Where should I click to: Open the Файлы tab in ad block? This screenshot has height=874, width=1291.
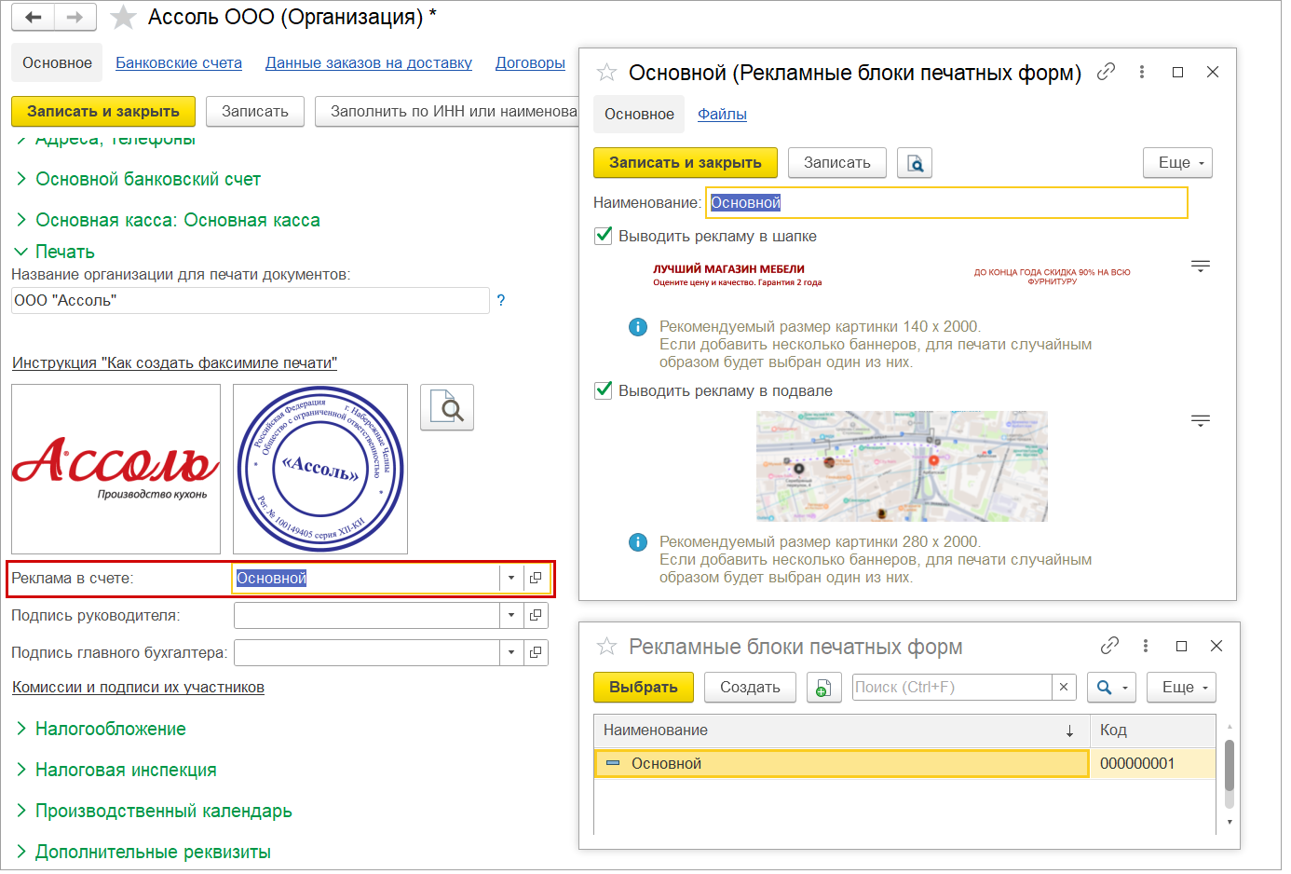722,114
